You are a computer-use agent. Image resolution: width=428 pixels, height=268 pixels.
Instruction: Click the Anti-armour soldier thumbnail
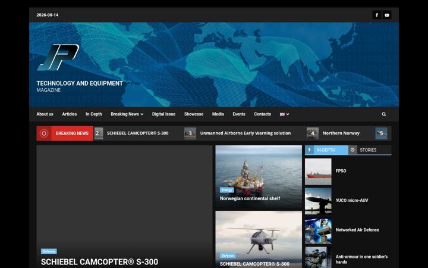point(318,258)
